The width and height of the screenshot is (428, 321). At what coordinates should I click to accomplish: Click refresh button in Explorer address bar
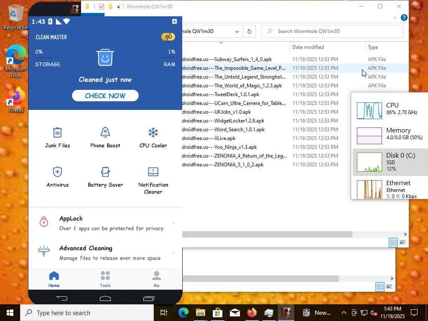tap(249, 31)
